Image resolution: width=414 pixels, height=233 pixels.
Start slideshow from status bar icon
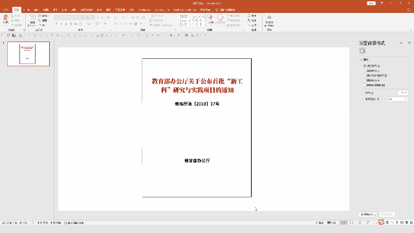(x=368, y=223)
